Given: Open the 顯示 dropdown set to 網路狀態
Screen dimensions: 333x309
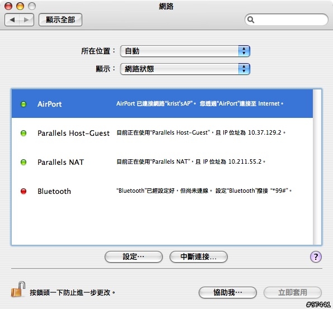Looking at the screenshot, I should pyautogui.click(x=185, y=69).
